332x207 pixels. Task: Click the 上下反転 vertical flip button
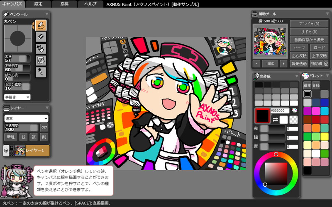coord(319,55)
